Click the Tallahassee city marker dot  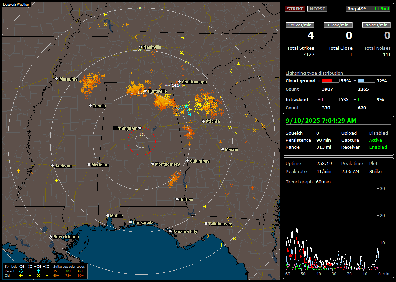(206, 224)
